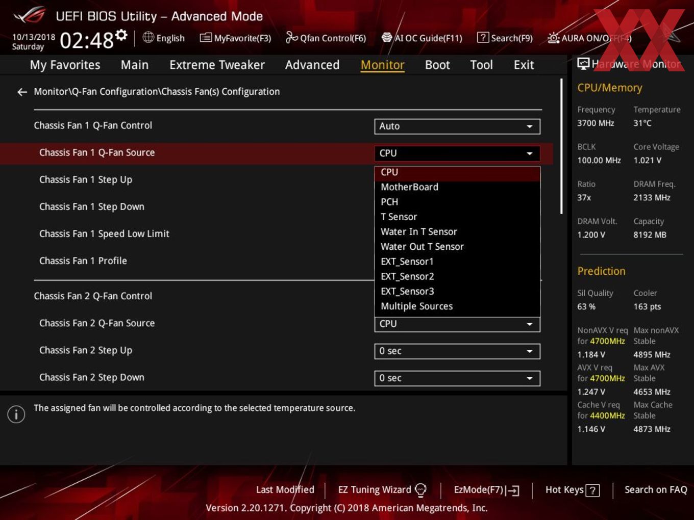Click the 3700 MHz frequency value

[x=596, y=123]
